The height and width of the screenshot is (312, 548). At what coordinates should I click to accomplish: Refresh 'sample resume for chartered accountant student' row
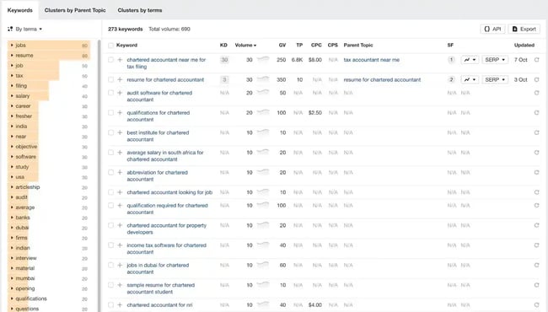click(x=536, y=286)
